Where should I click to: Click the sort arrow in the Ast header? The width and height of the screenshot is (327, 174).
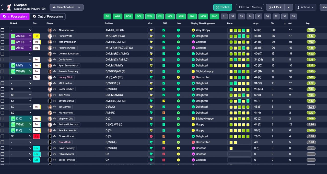click(x=285, y=24)
